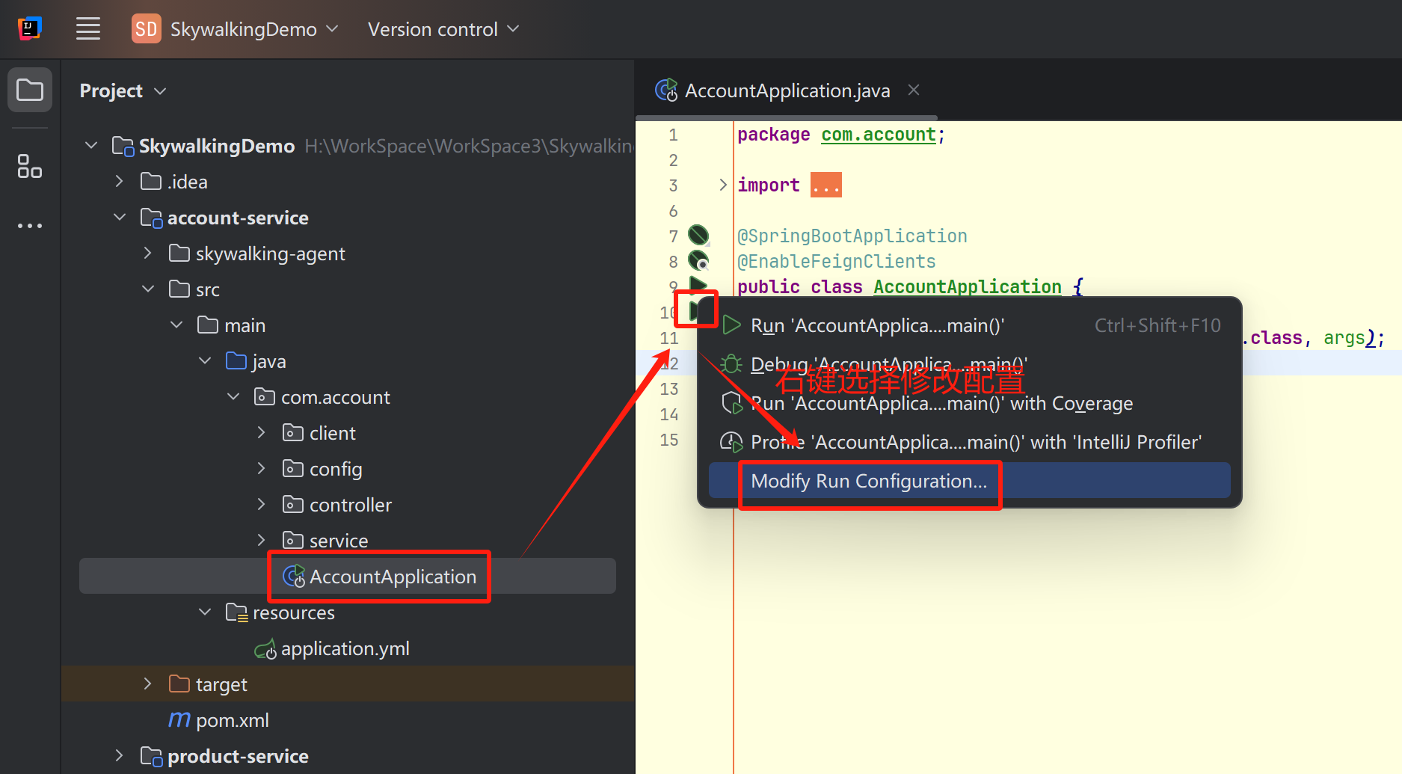Click the run gutter arrow on line 9
The image size is (1402, 774).
pyautogui.click(x=698, y=284)
